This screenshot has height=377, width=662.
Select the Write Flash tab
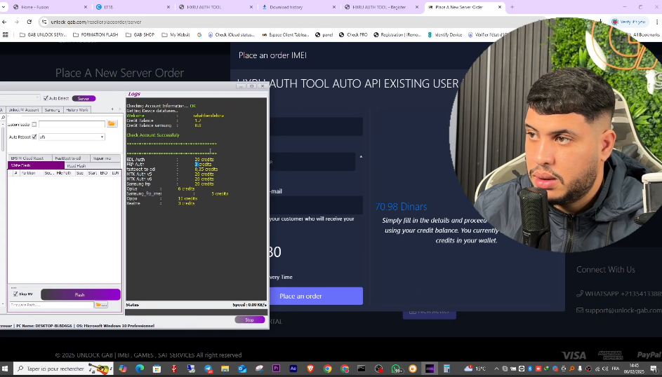(36, 165)
